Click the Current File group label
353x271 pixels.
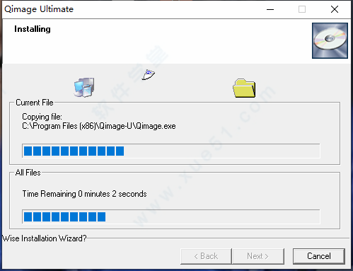click(x=35, y=103)
